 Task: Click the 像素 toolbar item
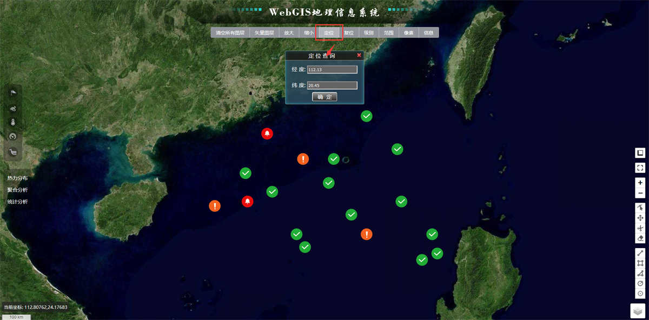tap(409, 33)
